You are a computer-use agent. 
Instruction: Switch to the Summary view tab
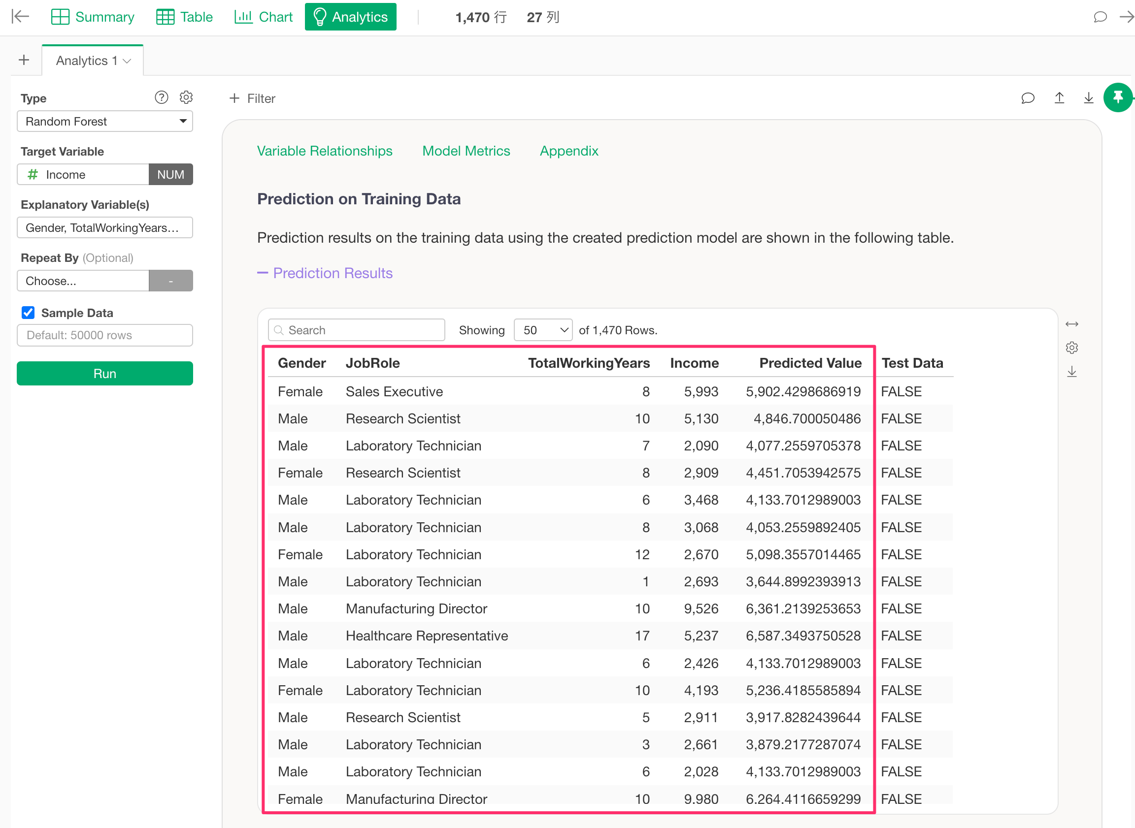click(x=93, y=17)
